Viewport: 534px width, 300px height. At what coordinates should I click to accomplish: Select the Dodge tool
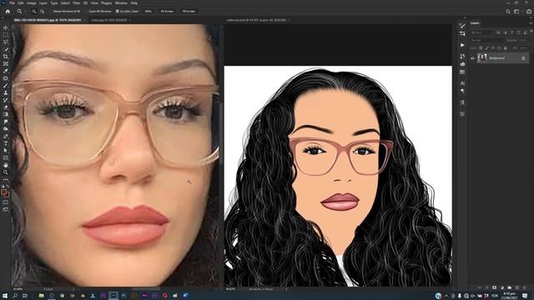[6, 129]
